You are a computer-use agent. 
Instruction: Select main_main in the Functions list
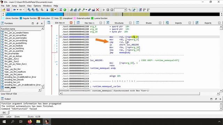10,87
